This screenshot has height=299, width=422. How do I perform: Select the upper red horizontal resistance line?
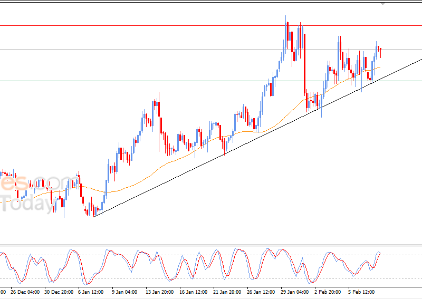coord(158,25)
